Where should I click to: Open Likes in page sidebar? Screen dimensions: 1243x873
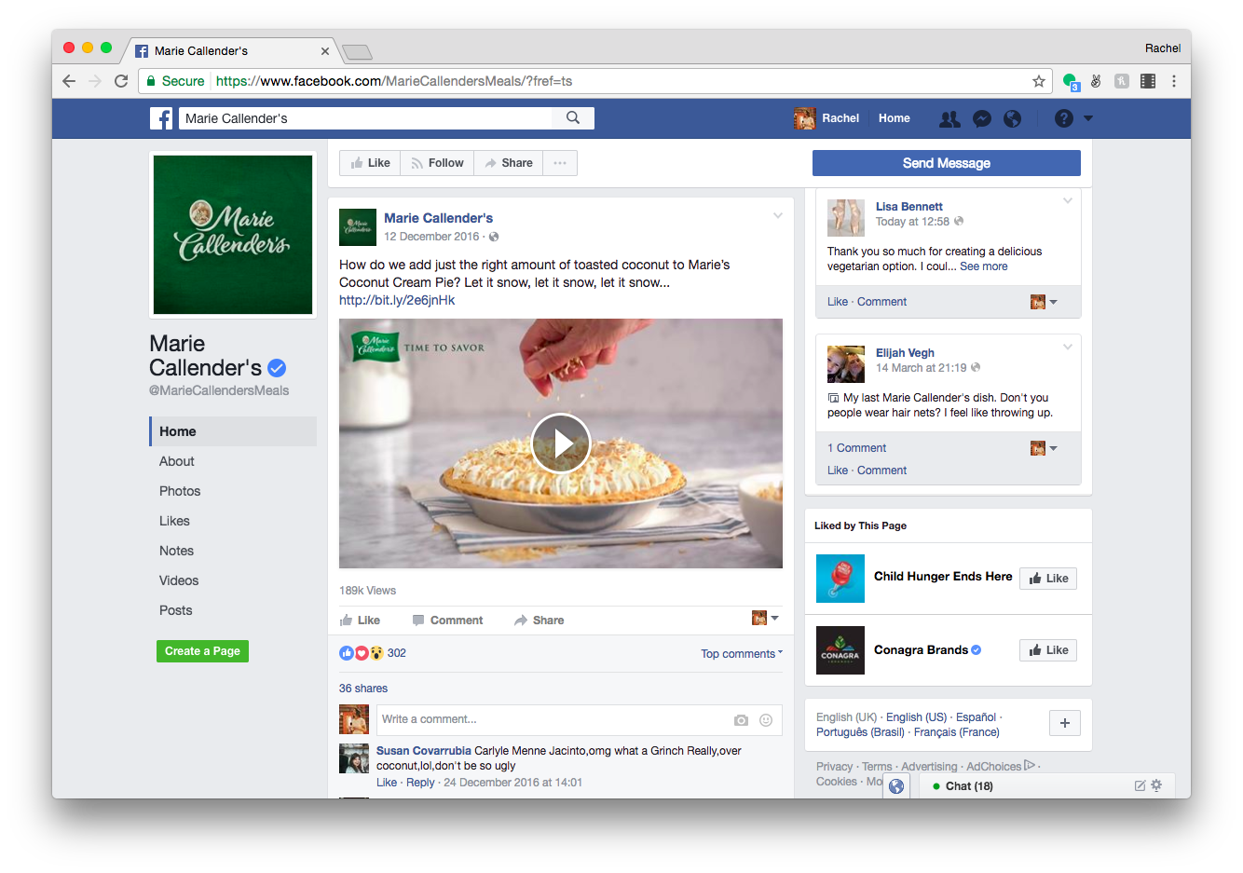[x=174, y=521]
